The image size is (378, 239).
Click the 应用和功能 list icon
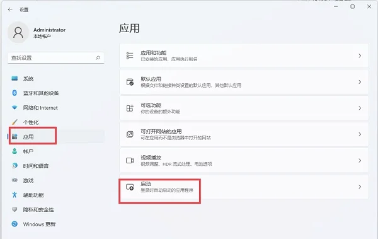130,55
